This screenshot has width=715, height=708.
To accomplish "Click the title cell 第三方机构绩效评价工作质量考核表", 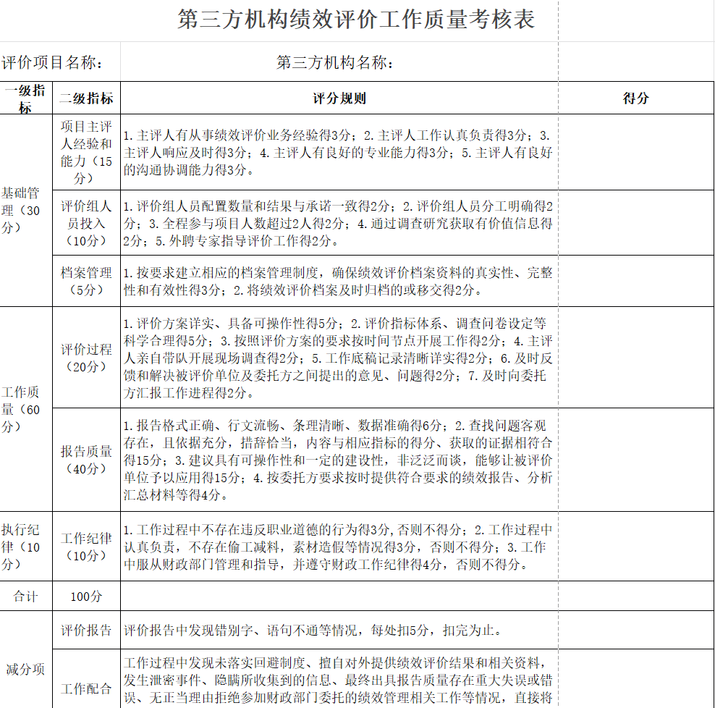I will (356, 20).
